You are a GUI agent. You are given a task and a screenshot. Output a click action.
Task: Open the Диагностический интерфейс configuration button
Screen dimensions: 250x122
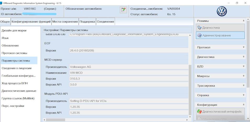(220, 112)
